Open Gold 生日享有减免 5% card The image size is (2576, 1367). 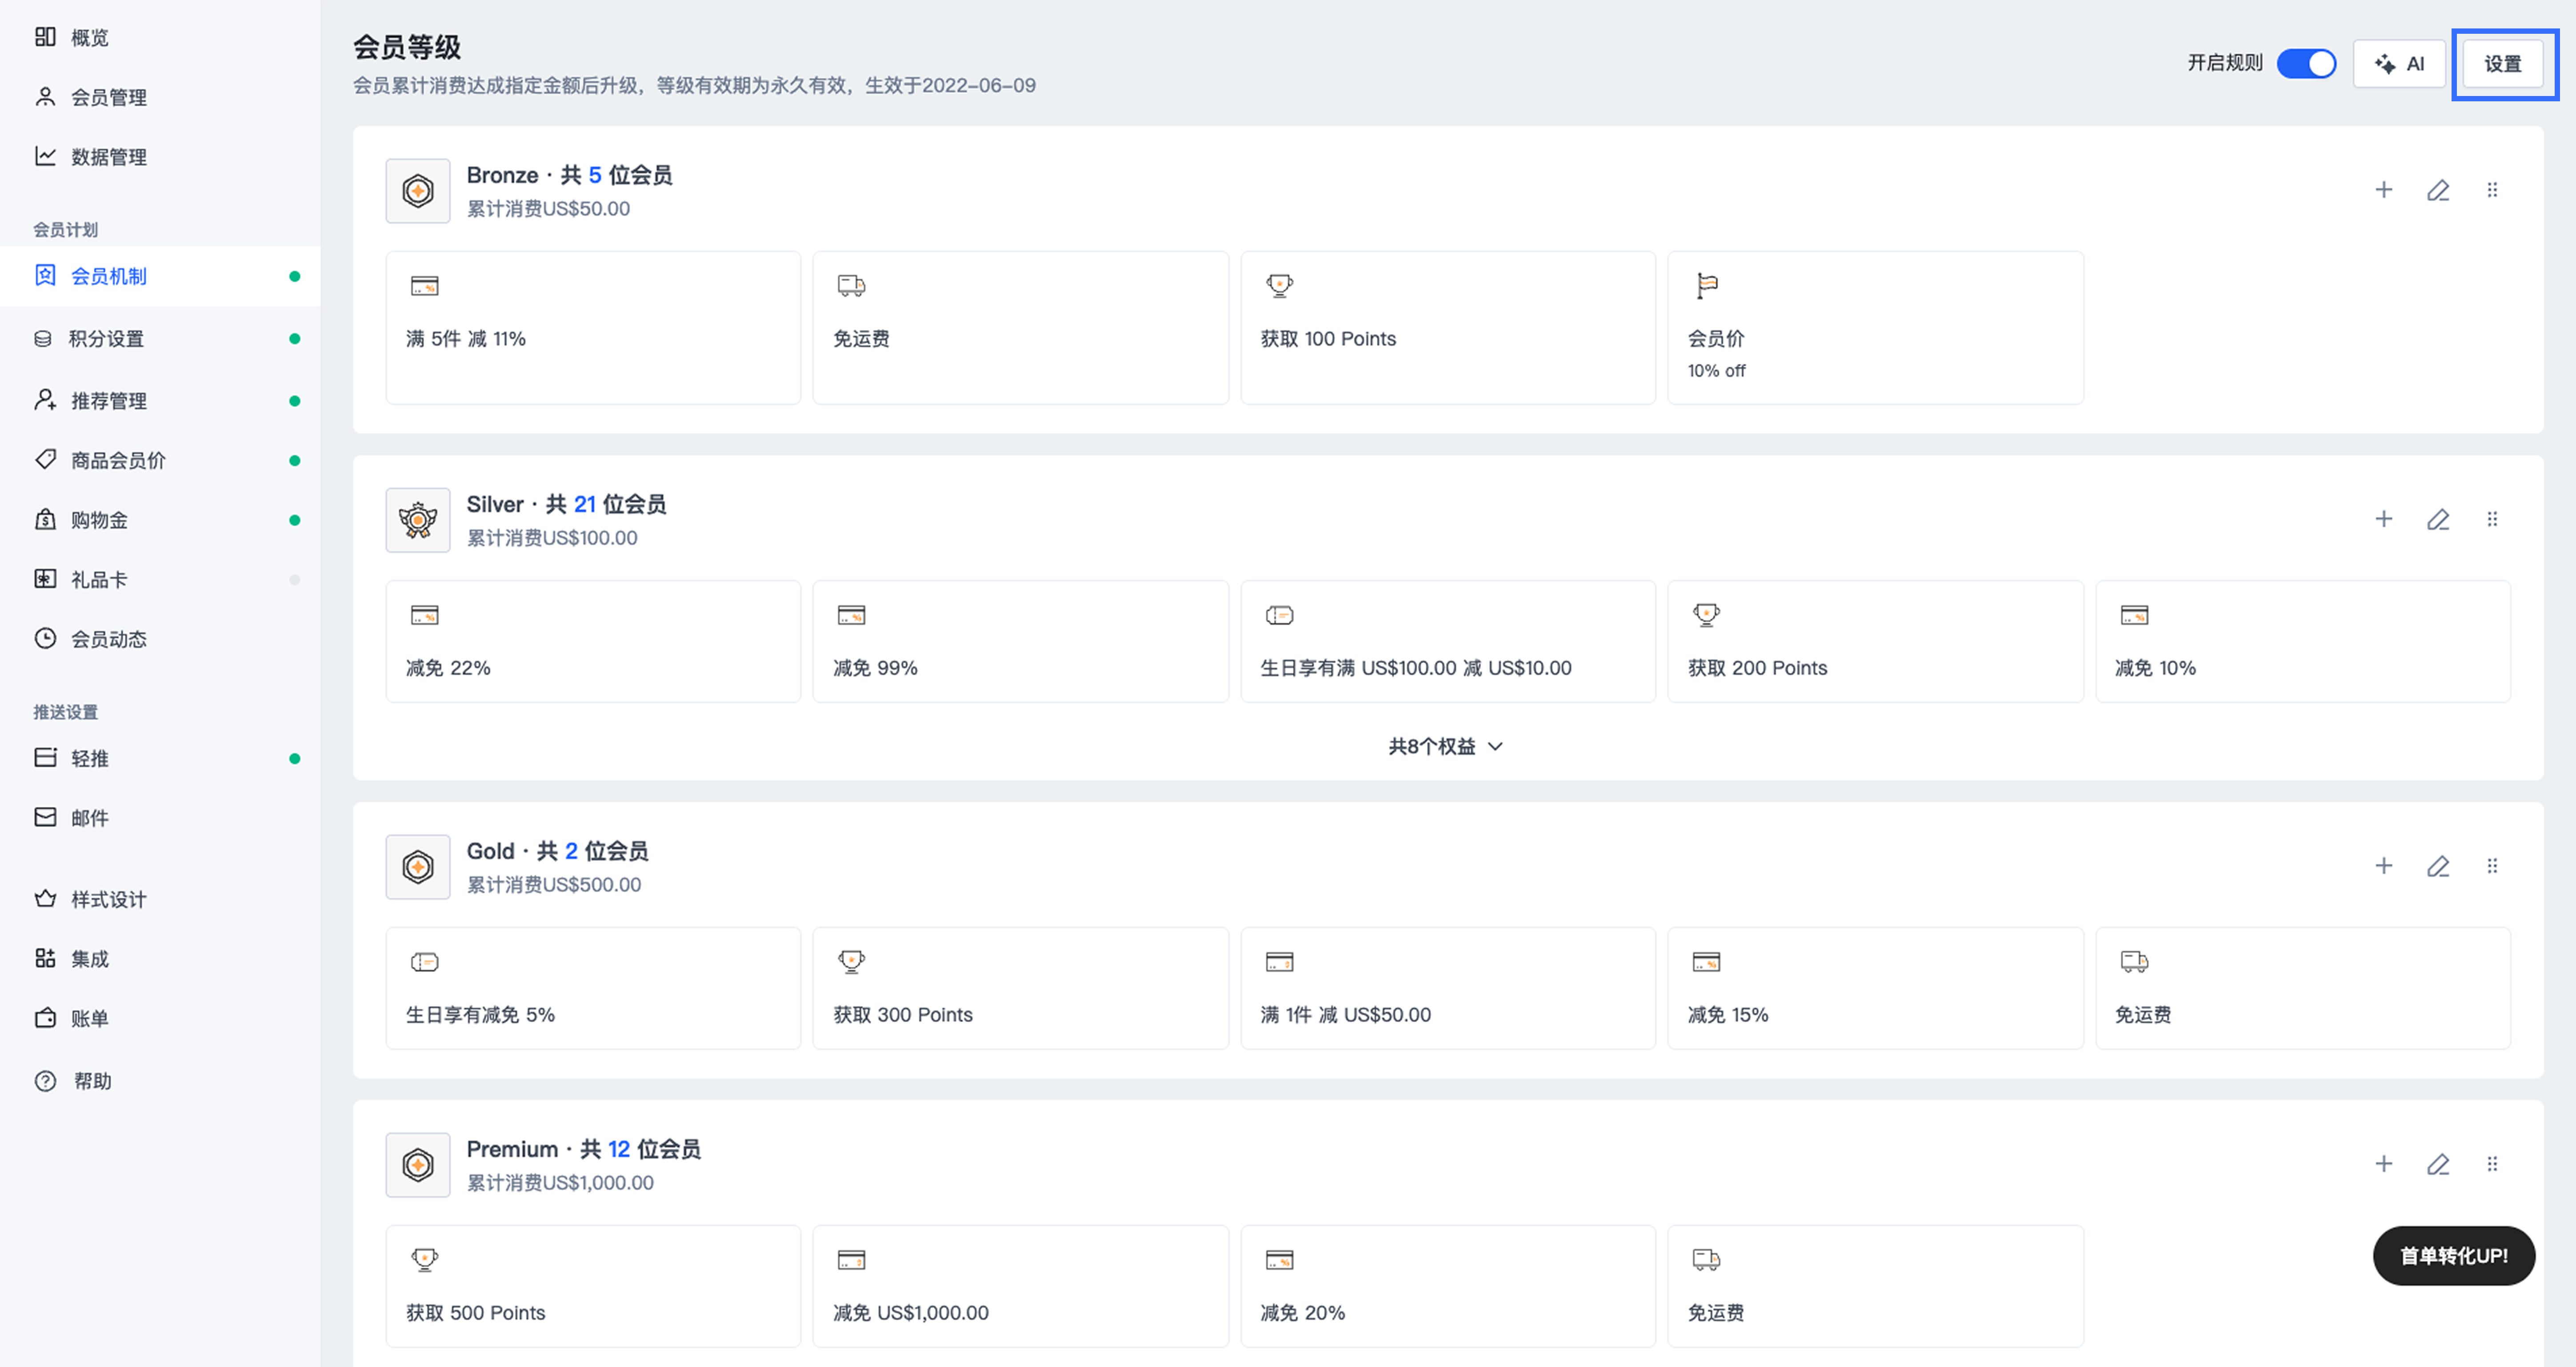pyautogui.click(x=593, y=988)
